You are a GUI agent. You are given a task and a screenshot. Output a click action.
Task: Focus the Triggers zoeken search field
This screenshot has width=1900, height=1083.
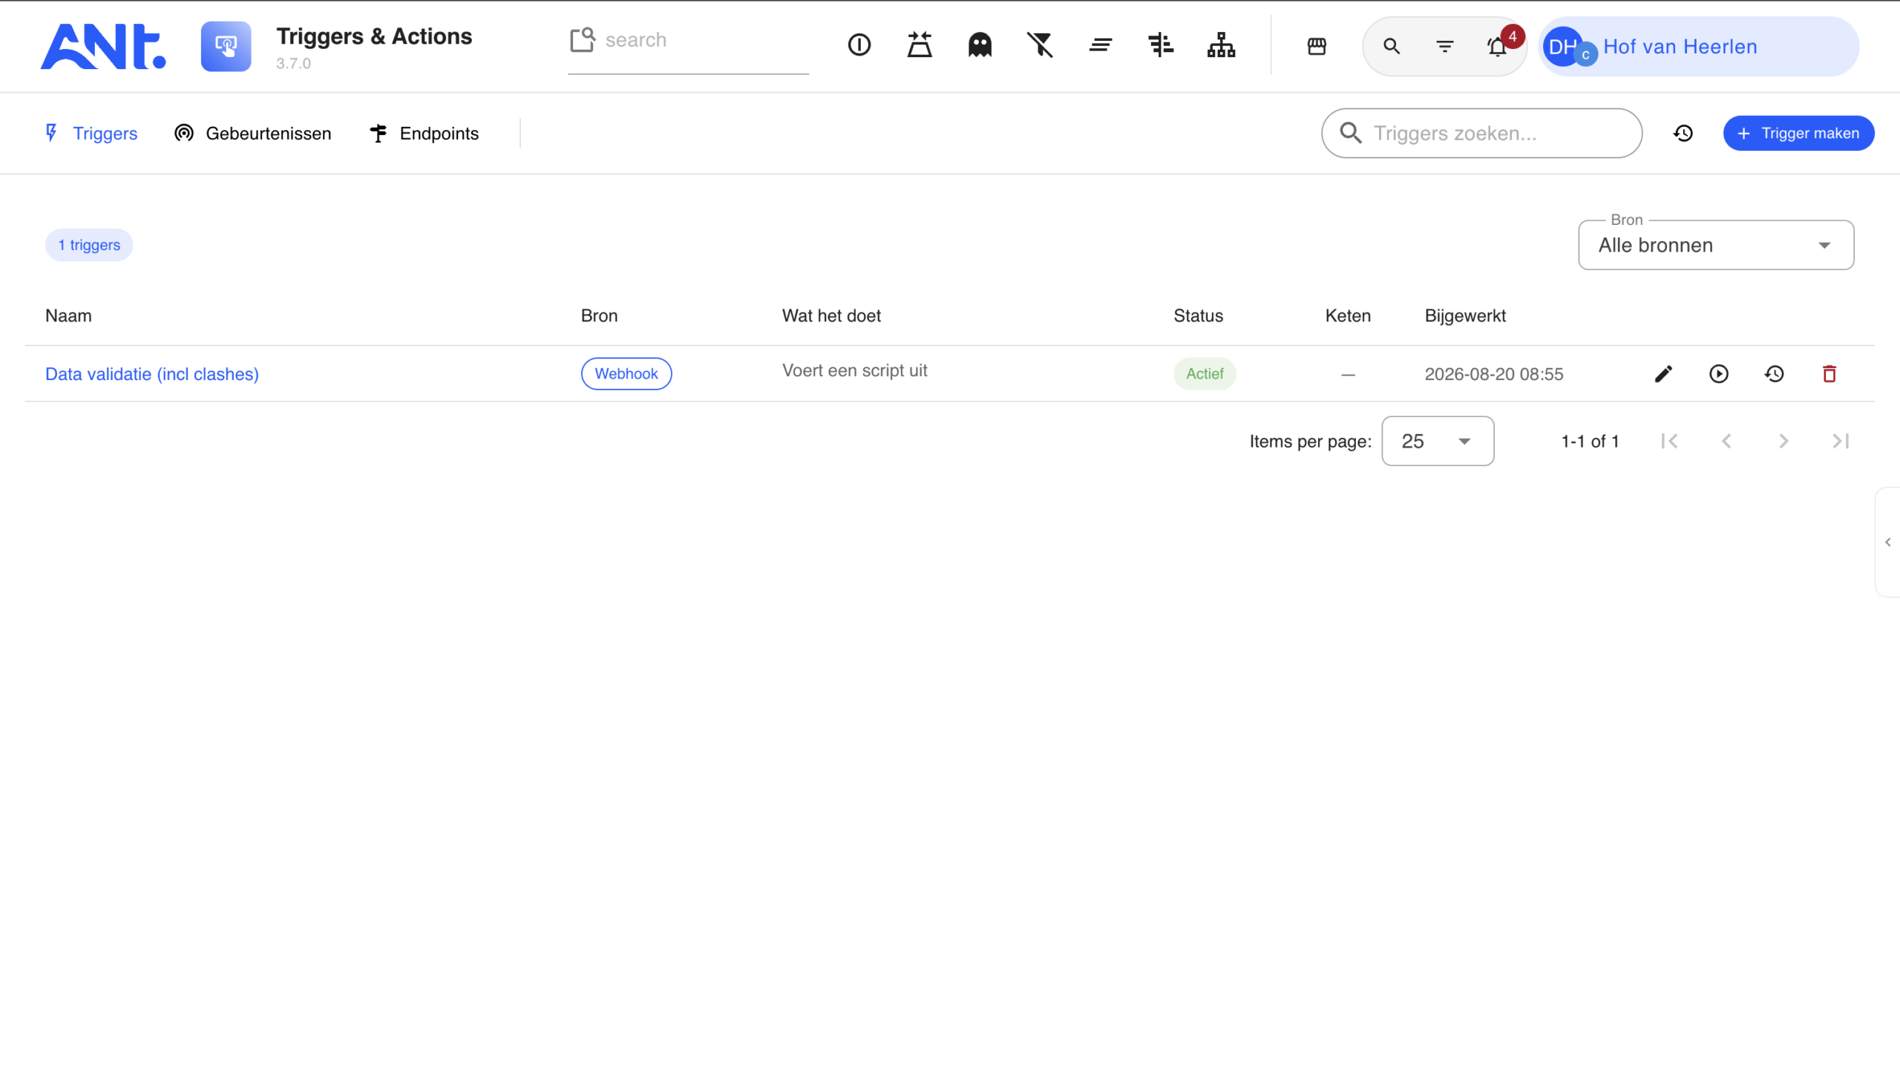click(1481, 133)
